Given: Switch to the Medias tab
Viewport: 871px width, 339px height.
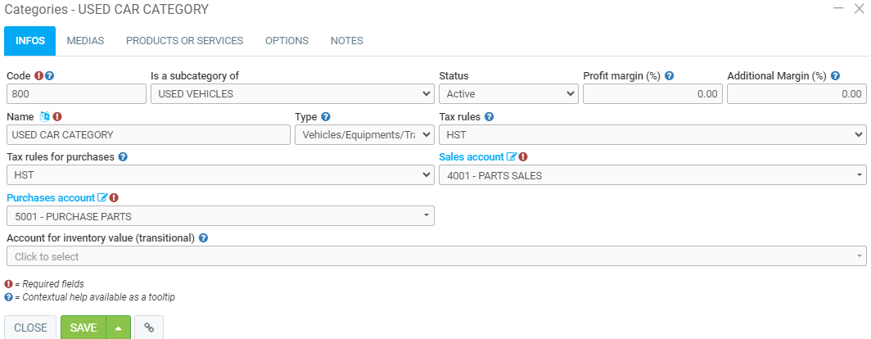Looking at the screenshot, I should tap(85, 41).
